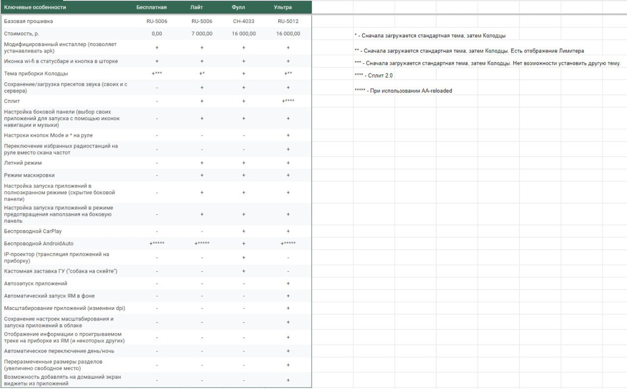Select "Сохранение настроек масштабирования" feature cell
Screen dimensions: 627x389
(x=59, y=322)
